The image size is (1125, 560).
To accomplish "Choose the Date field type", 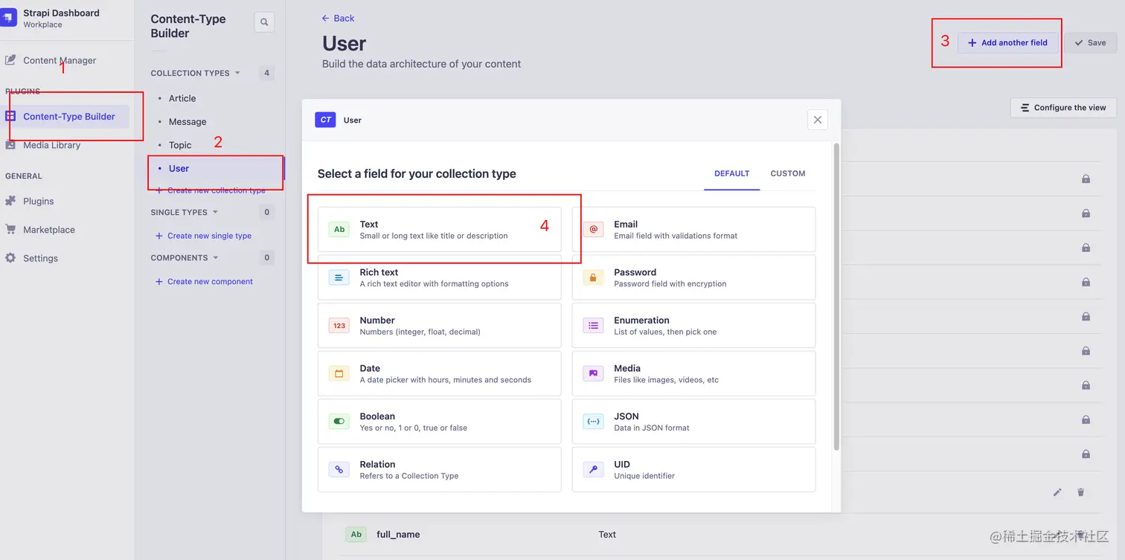I will pos(439,373).
